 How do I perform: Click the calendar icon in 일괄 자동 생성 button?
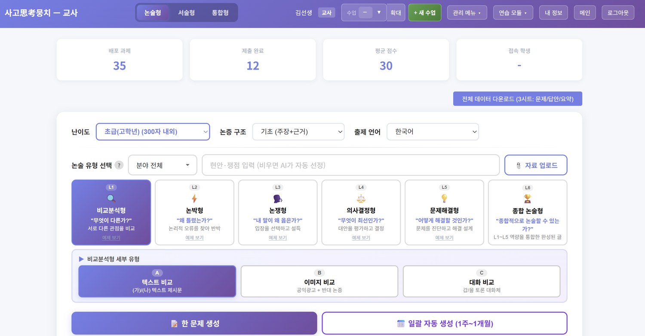point(401,324)
